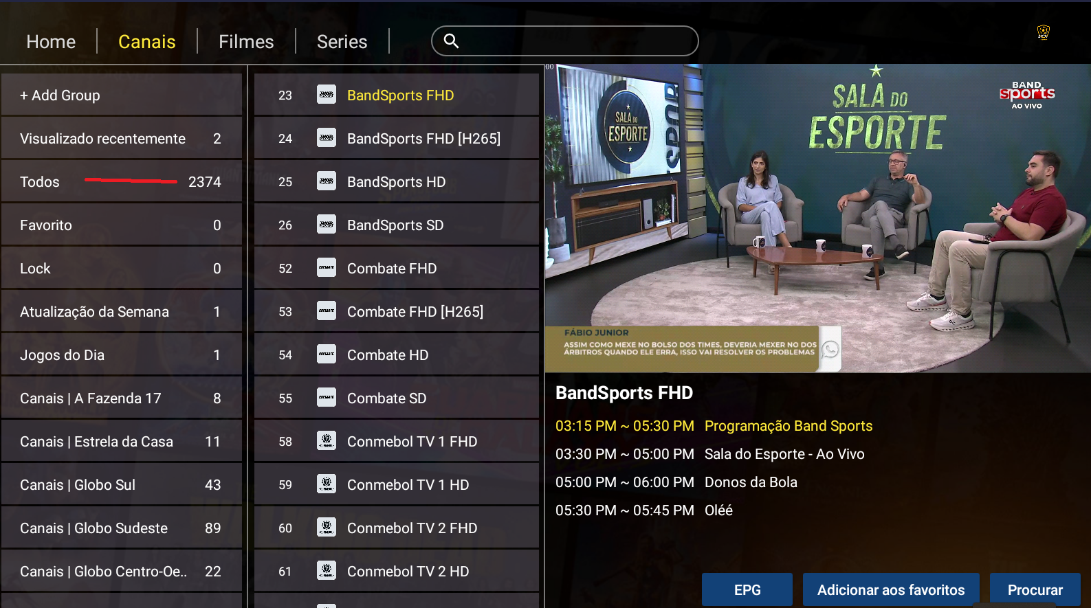Click the BandSports FHD channel logo icon
The height and width of the screenshot is (608, 1091).
327,95
